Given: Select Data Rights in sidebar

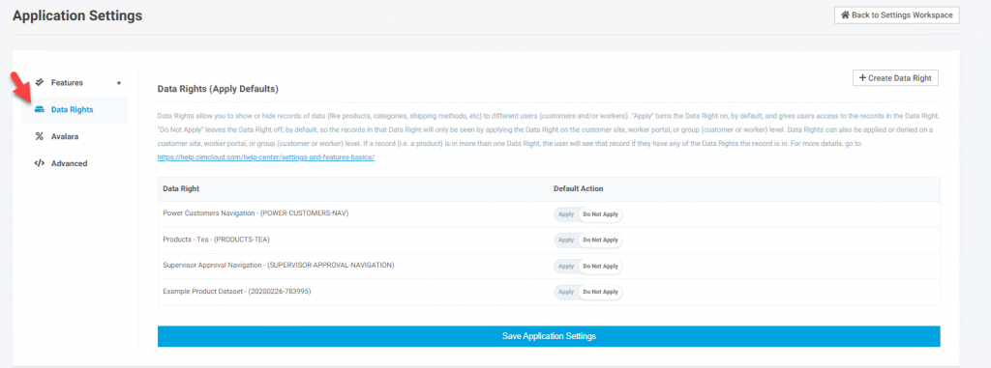Looking at the screenshot, I should [x=75, y=110].
